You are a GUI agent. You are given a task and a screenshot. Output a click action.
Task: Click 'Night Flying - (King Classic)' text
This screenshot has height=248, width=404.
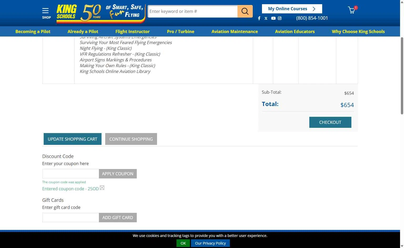106,48
